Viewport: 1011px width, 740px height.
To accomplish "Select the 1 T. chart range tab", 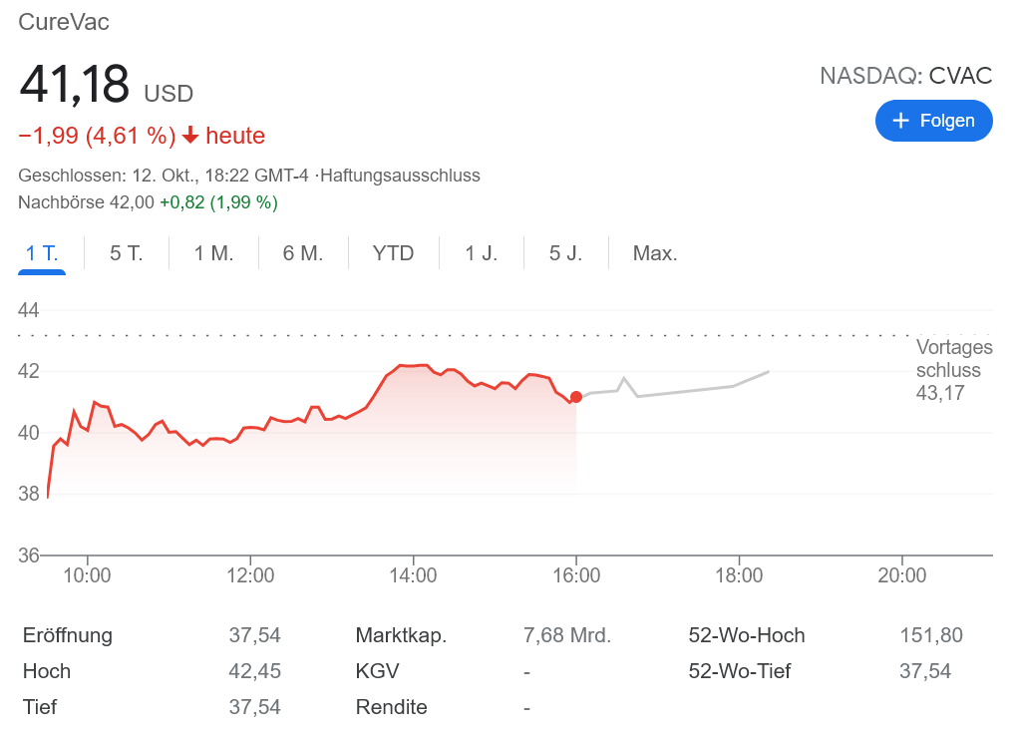I will (x=42, y=253).
